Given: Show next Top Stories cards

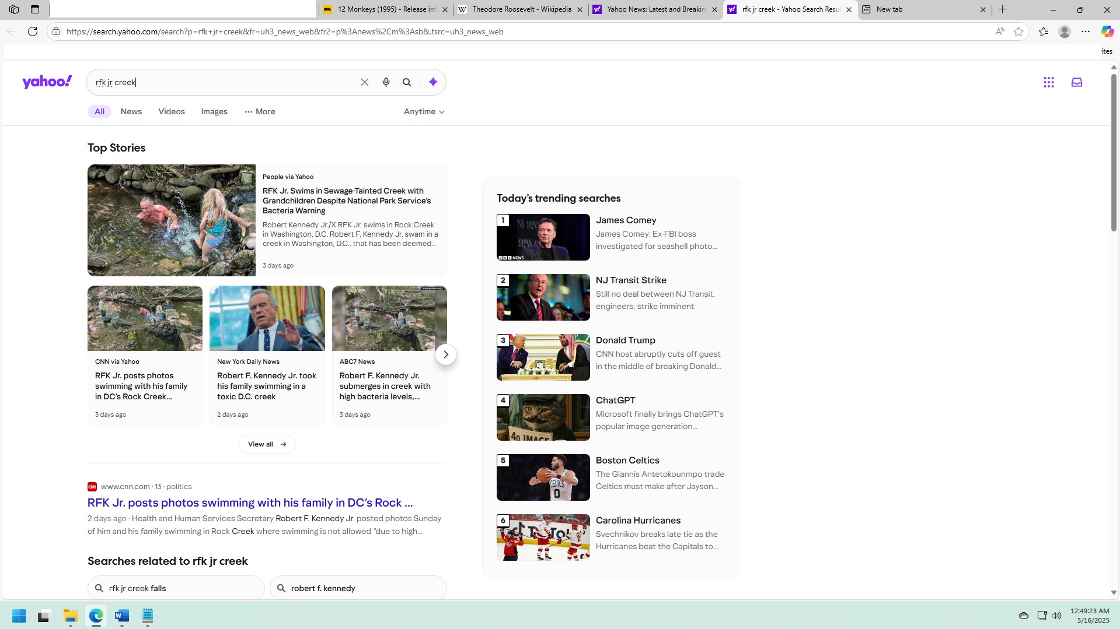Looking at the screenshot, I should coord(446,354).
